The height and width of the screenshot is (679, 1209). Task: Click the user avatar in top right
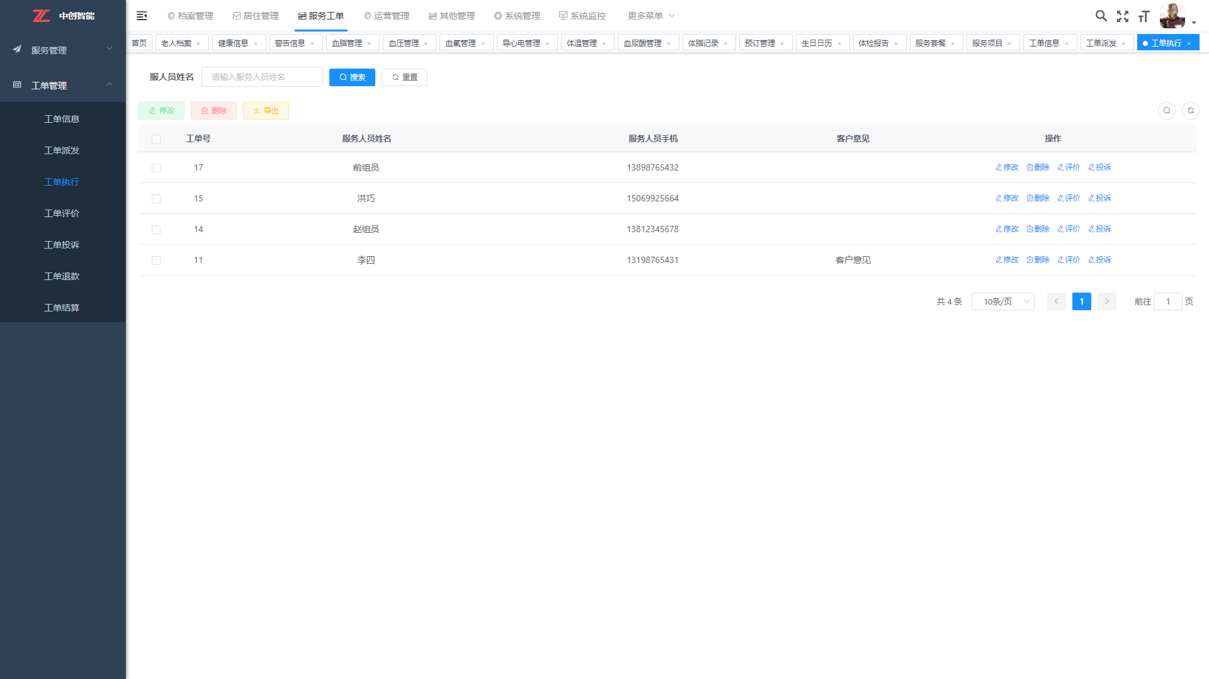click(x=1172, y=16)
